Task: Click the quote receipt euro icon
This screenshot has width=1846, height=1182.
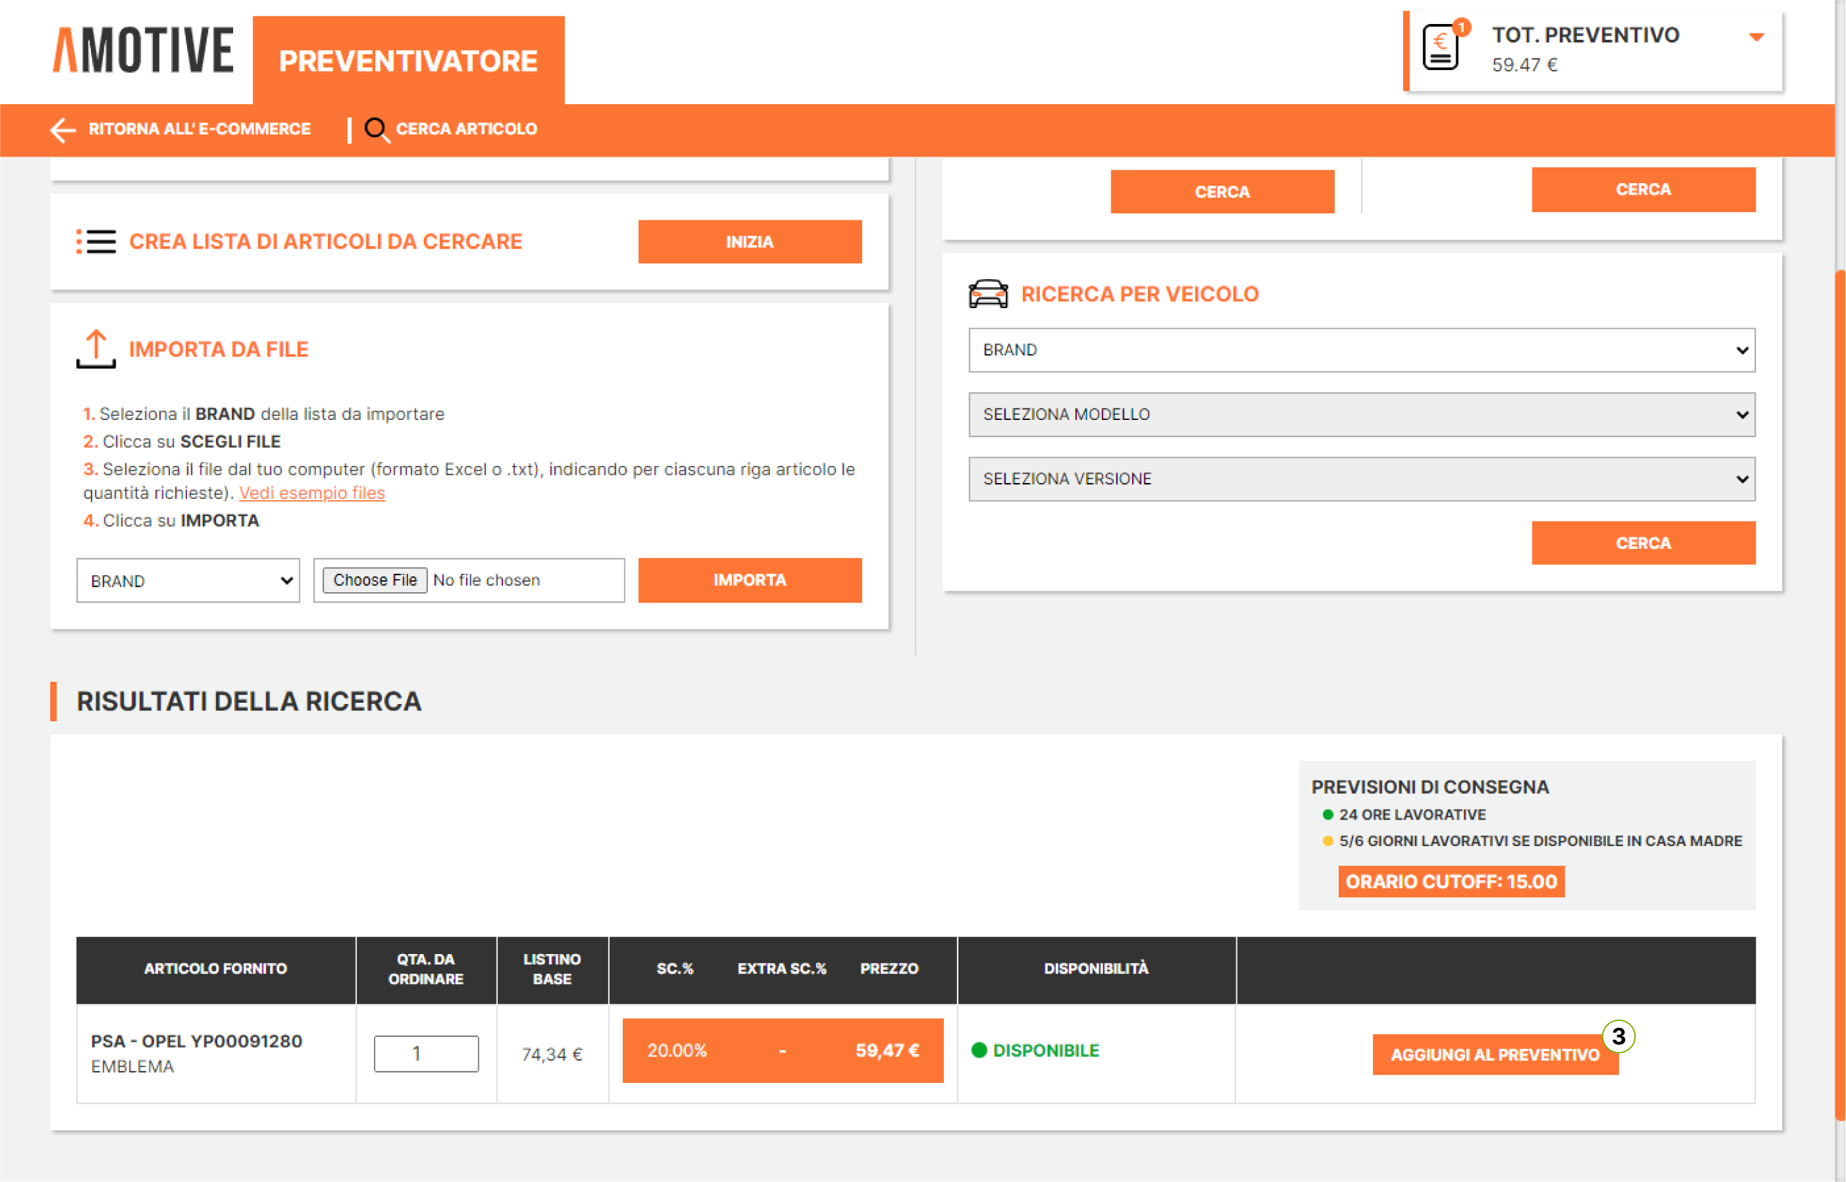Action: click(x=1440, y=47)
